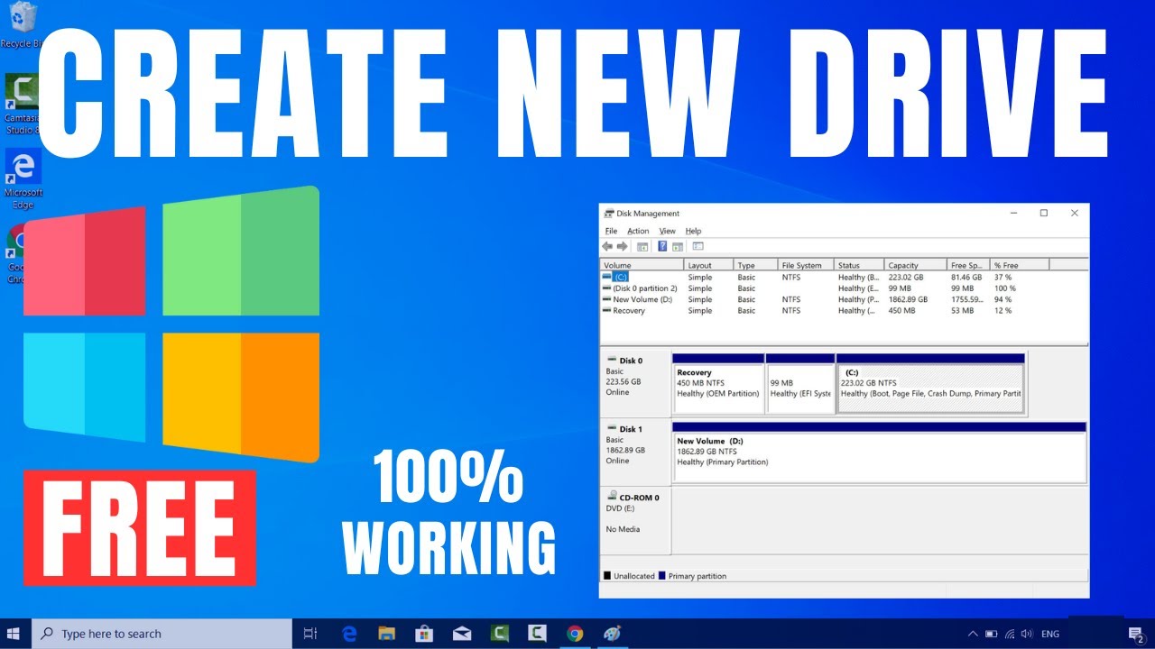Open the paint palette app on the taskbar
This screenshot has width=1155, height=649.
(613, 634)
